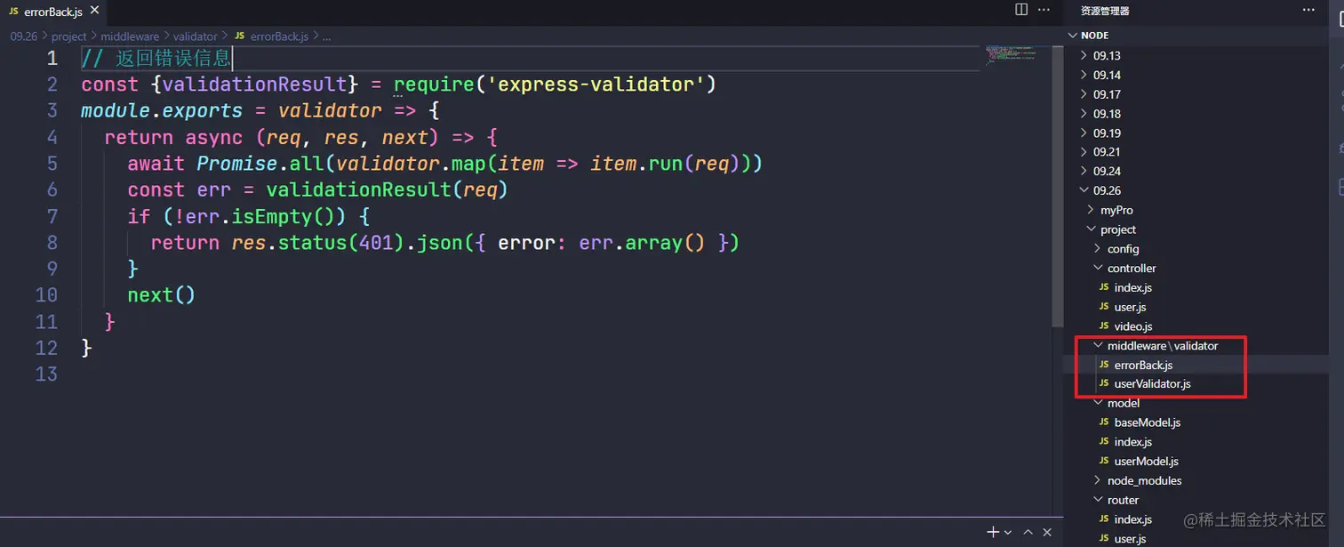Open userModel.js file

coord(1146,462)
